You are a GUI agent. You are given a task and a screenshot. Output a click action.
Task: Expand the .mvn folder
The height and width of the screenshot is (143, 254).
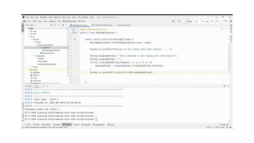pos(29,34)
